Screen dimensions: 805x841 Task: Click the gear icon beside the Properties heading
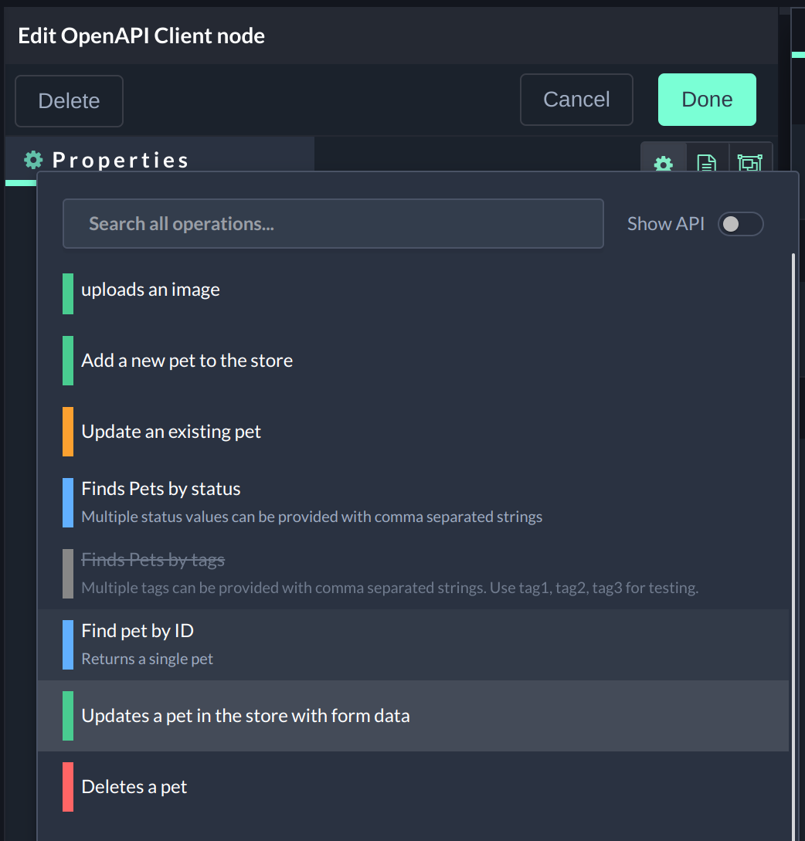pyautogui.click(x=33, y=160)
